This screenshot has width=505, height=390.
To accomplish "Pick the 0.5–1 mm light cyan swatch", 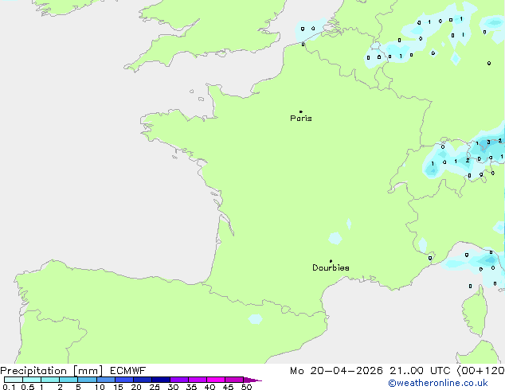I will tap(32, 380).
